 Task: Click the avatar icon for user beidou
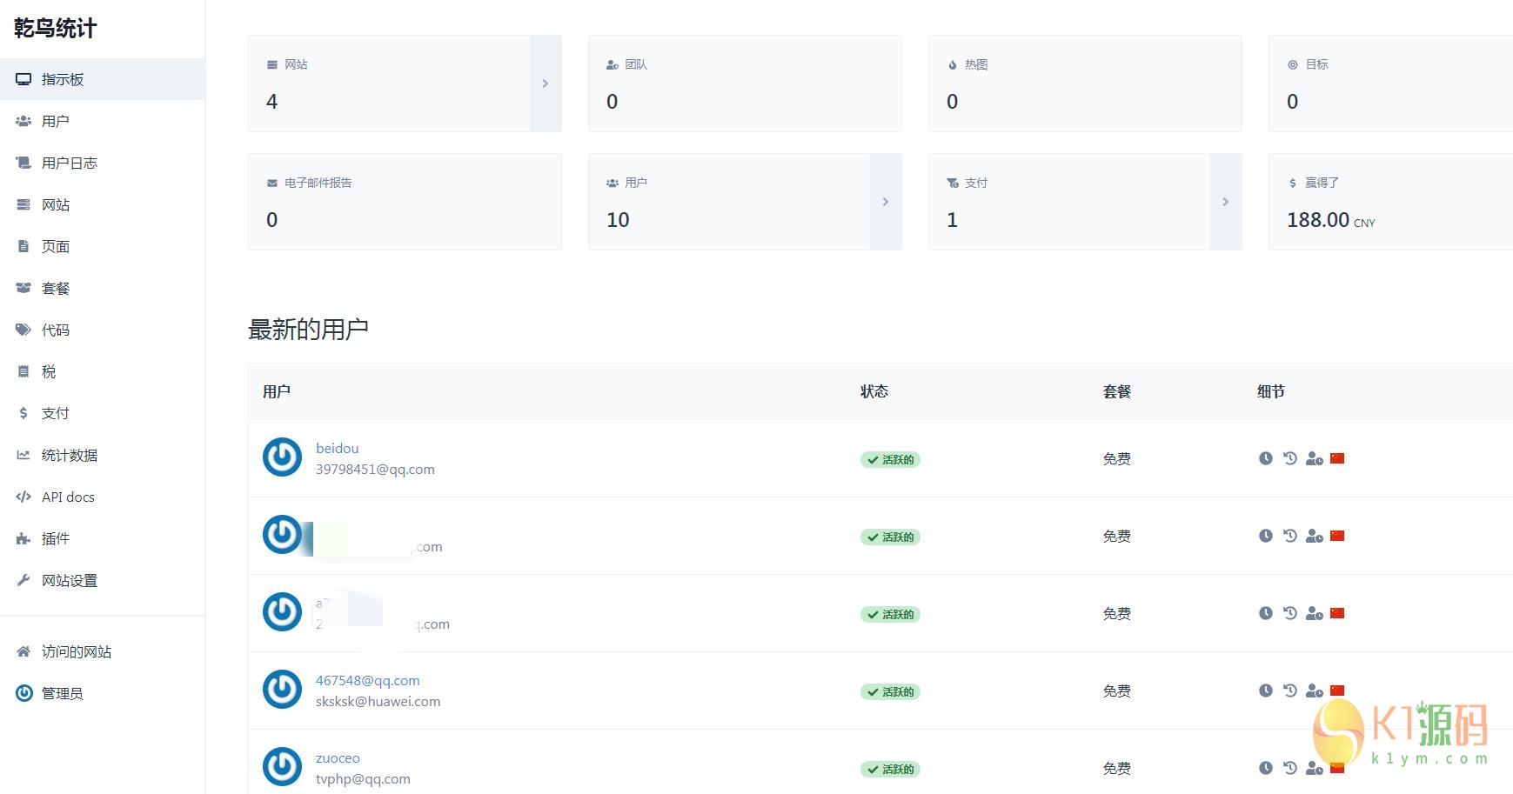282,457
